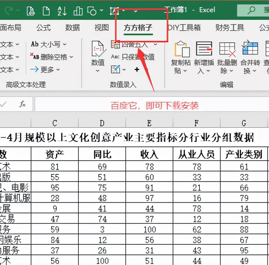
Task: Open the 财务工具 ribbon tab
Action: tap(230, 27)
